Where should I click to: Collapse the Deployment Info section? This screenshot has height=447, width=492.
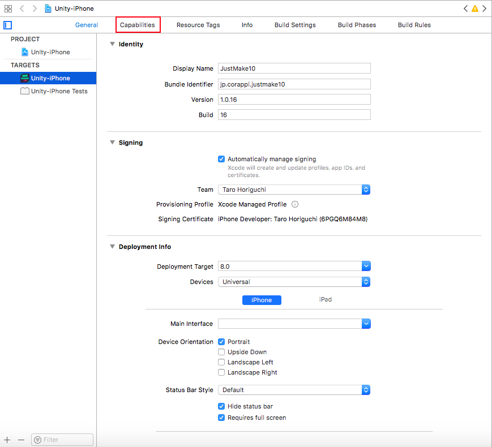tap(112, 247)
